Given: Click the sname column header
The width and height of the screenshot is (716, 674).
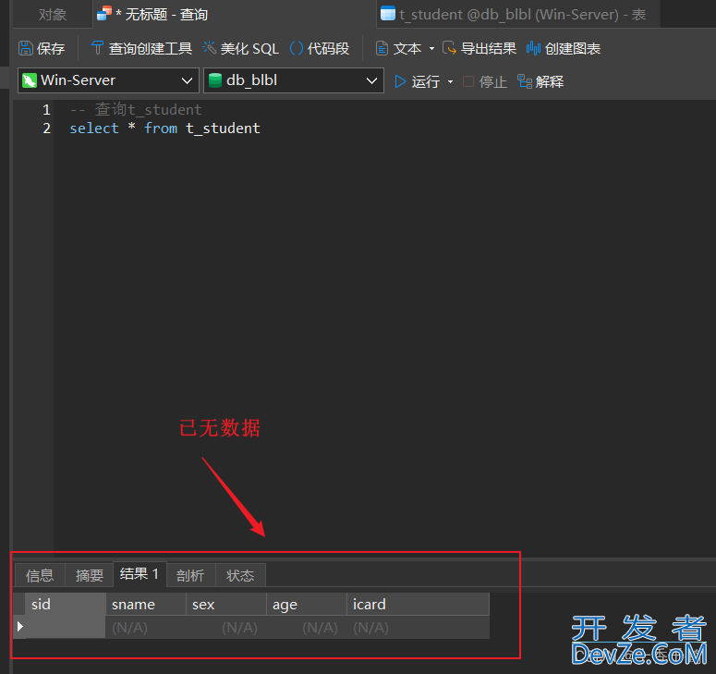Looking at the screenshot, I should click(146, 604).
